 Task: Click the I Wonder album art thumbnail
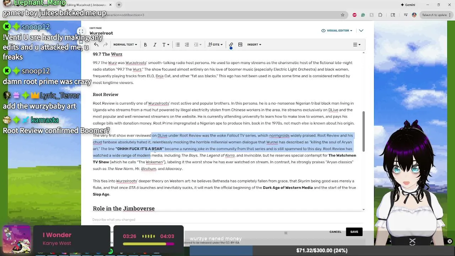17,239
